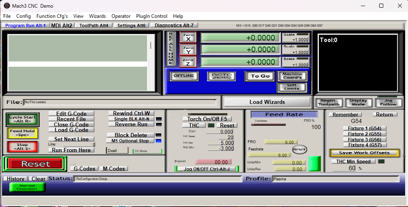The image size is (408, 207).
Task: Click the Fixture 3 (G56) button
Action: (365, 139)
